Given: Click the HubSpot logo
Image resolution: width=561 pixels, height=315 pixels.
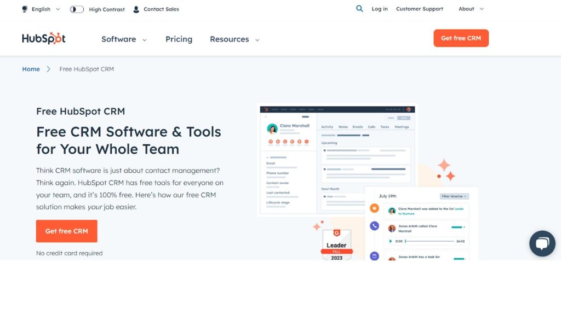Looking at the screenshot, I should [44, 38].
